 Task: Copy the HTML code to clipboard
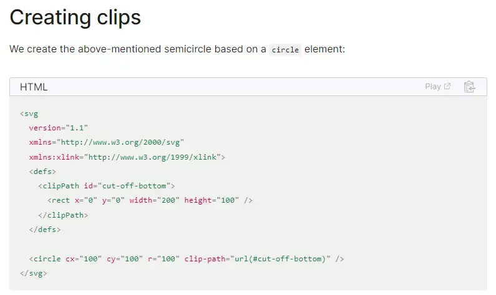pyautogui.click(x=469, y=87)
